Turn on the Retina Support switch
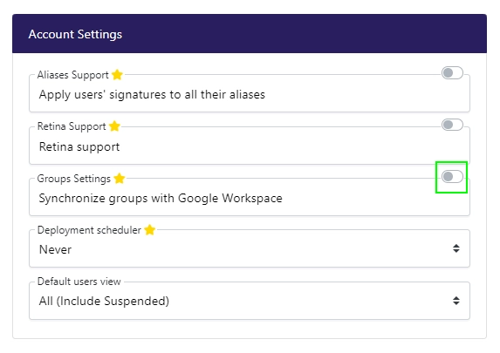Image resolution: width=500 pixels, height=353 pixels. pyautogui.click(x=452, y=125)
